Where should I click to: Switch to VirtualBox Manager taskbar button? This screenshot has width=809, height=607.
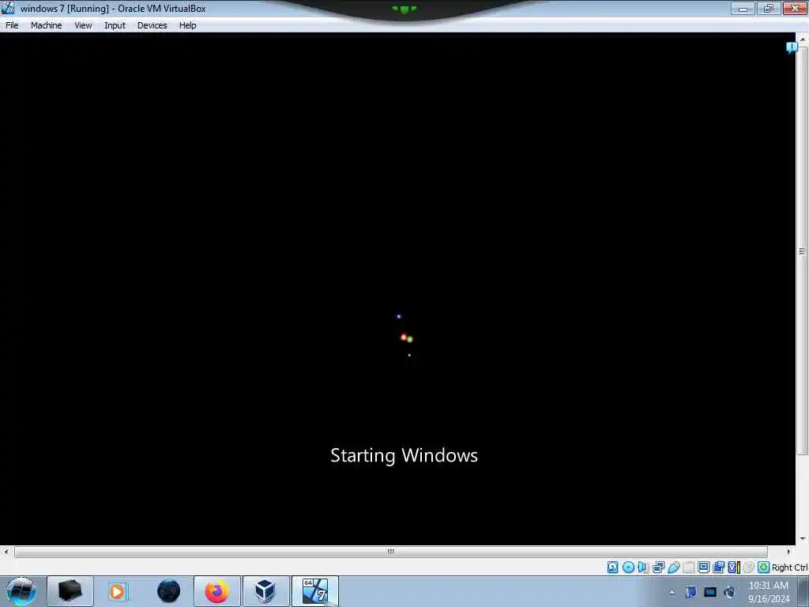pyautogui.click(x=265, y=591)
